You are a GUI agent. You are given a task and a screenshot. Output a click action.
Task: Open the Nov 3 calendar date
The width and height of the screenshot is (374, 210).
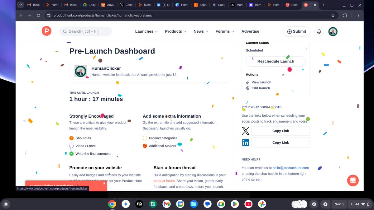pos(339,204)
